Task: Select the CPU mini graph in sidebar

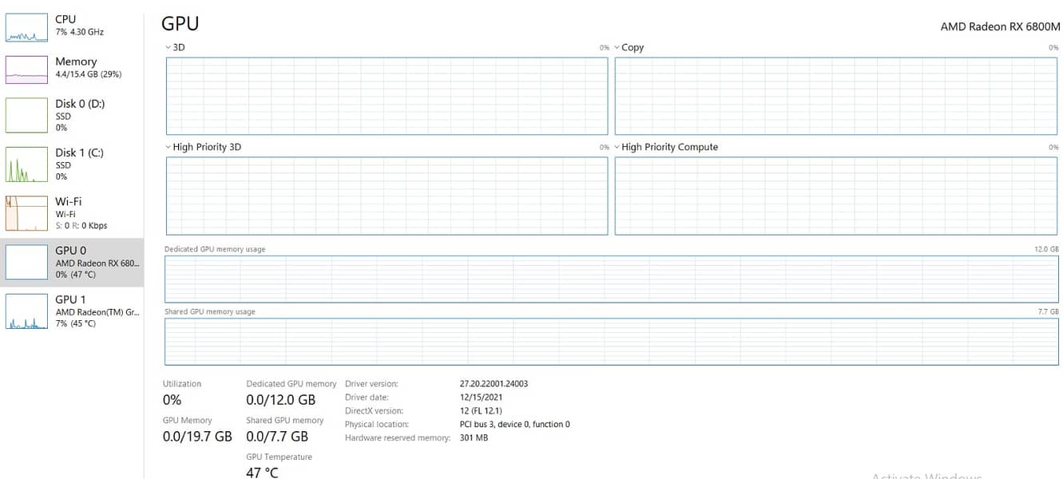Action: [x=27, y=27]
